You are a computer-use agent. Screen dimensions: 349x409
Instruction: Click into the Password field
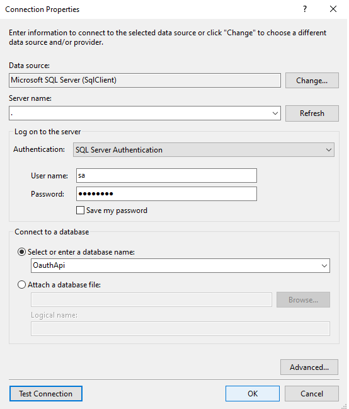166,194
